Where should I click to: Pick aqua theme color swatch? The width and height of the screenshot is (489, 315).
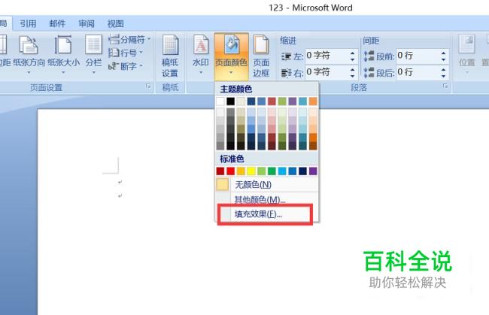(x=303, y=101)
